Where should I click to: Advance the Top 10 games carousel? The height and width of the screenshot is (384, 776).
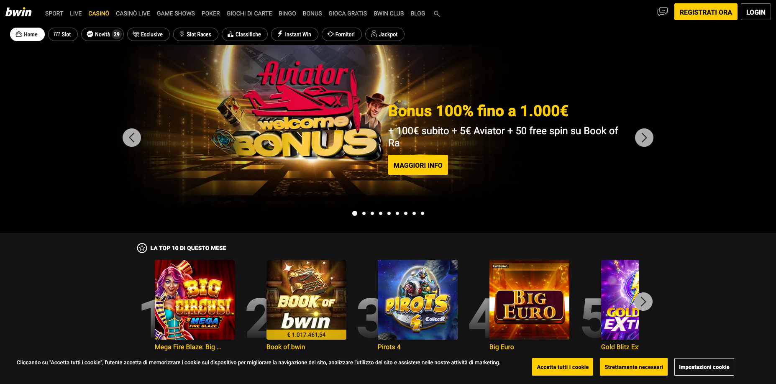click(643, 302)
